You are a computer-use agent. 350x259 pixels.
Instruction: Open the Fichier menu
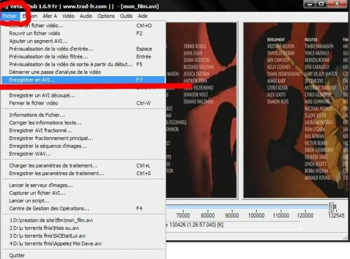[x=9, y=16]
